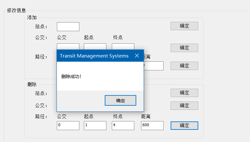This screenshot has width=250, height=142.
Task: Click 确定 for the 删除 站点 row
Action: point(184,93)
